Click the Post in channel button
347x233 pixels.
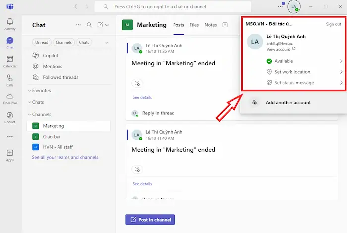(x=150, y=219)
